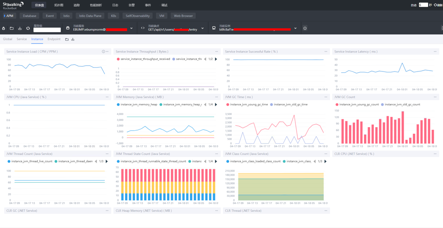The image size is (443, 228).
Task: Expand the current endpoint dropdown
Action: pos(202,28)
